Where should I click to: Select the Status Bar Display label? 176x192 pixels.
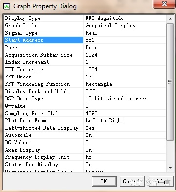[x=32, y=164]
